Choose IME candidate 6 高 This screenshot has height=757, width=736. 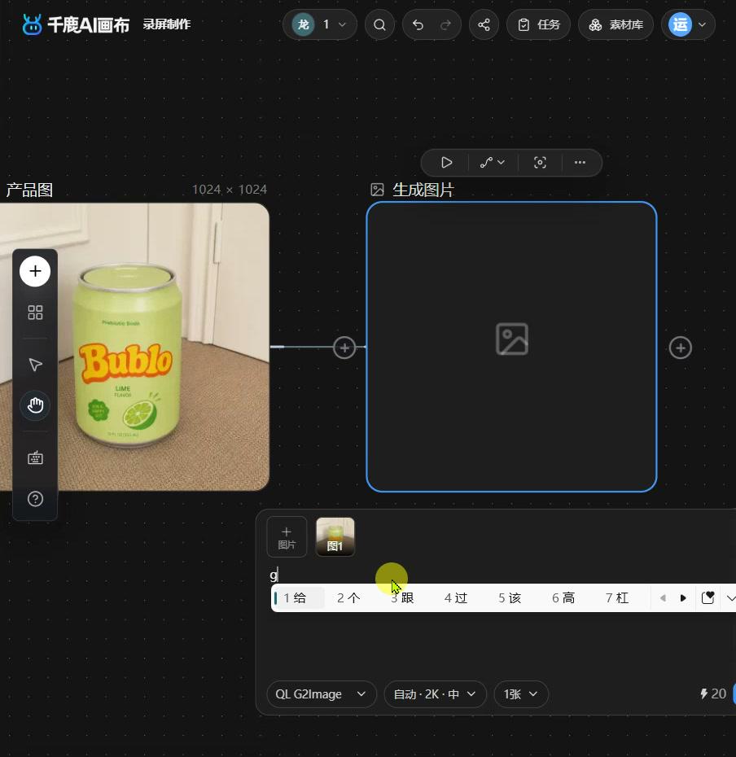(x=563, y=598)
